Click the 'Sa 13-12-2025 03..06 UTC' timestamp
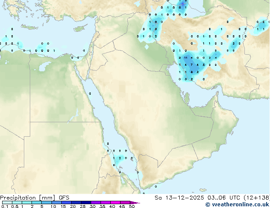270x208 pixels. pyautogui.click(x=197, y=198)
